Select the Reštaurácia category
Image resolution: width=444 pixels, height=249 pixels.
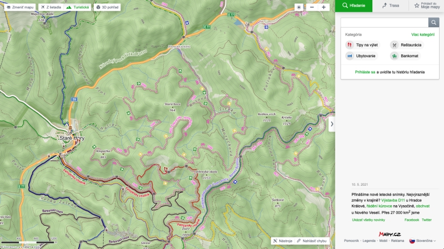coord(407,45)
